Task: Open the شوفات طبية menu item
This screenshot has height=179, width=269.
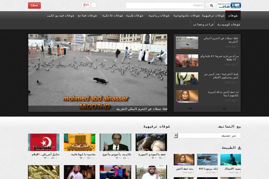Action: point(134,16)
